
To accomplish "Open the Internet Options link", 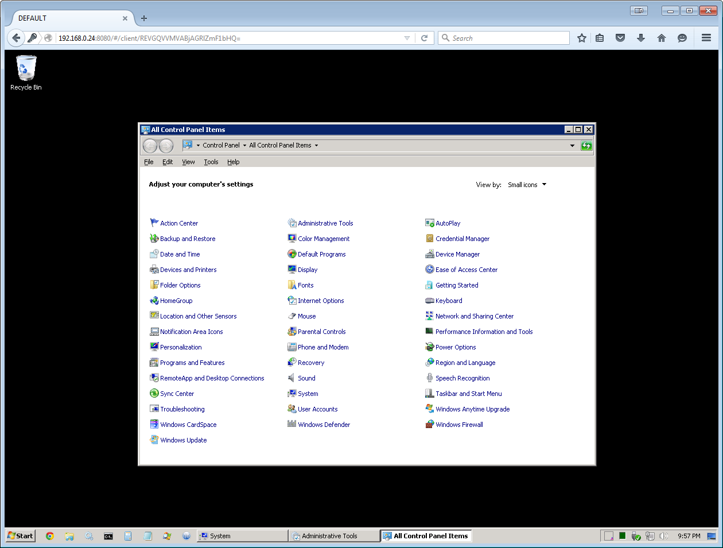I will [321, 301].
